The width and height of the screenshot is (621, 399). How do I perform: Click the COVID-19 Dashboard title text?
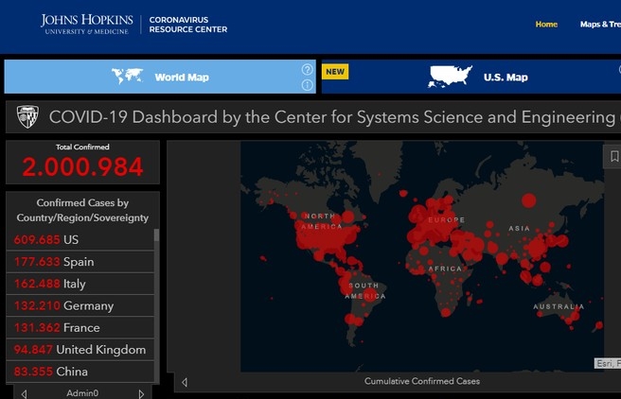332,117
